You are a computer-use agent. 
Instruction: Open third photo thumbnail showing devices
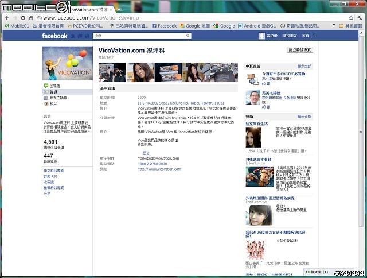tap(168, 72)
